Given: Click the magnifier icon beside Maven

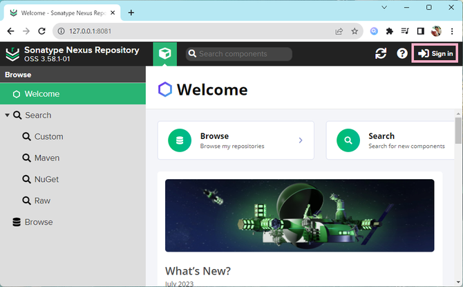Looking at the screenshot, I should [x=26, y=158].
